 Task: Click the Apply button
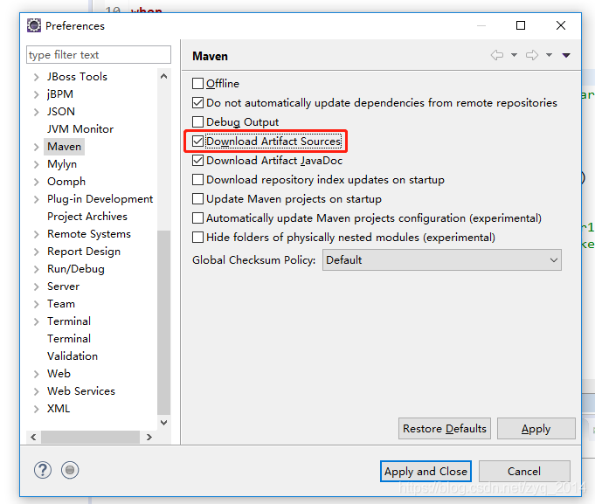tap(536, 429)
